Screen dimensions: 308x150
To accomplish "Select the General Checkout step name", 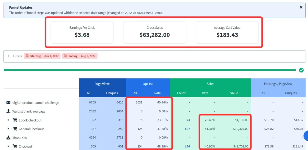I will tap(31, 129).
